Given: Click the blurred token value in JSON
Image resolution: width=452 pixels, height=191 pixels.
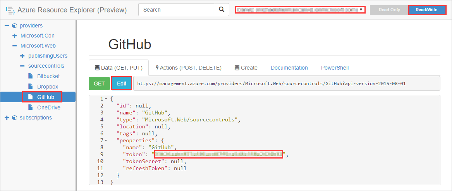Looking at the screenshot, I should [219, 155].
